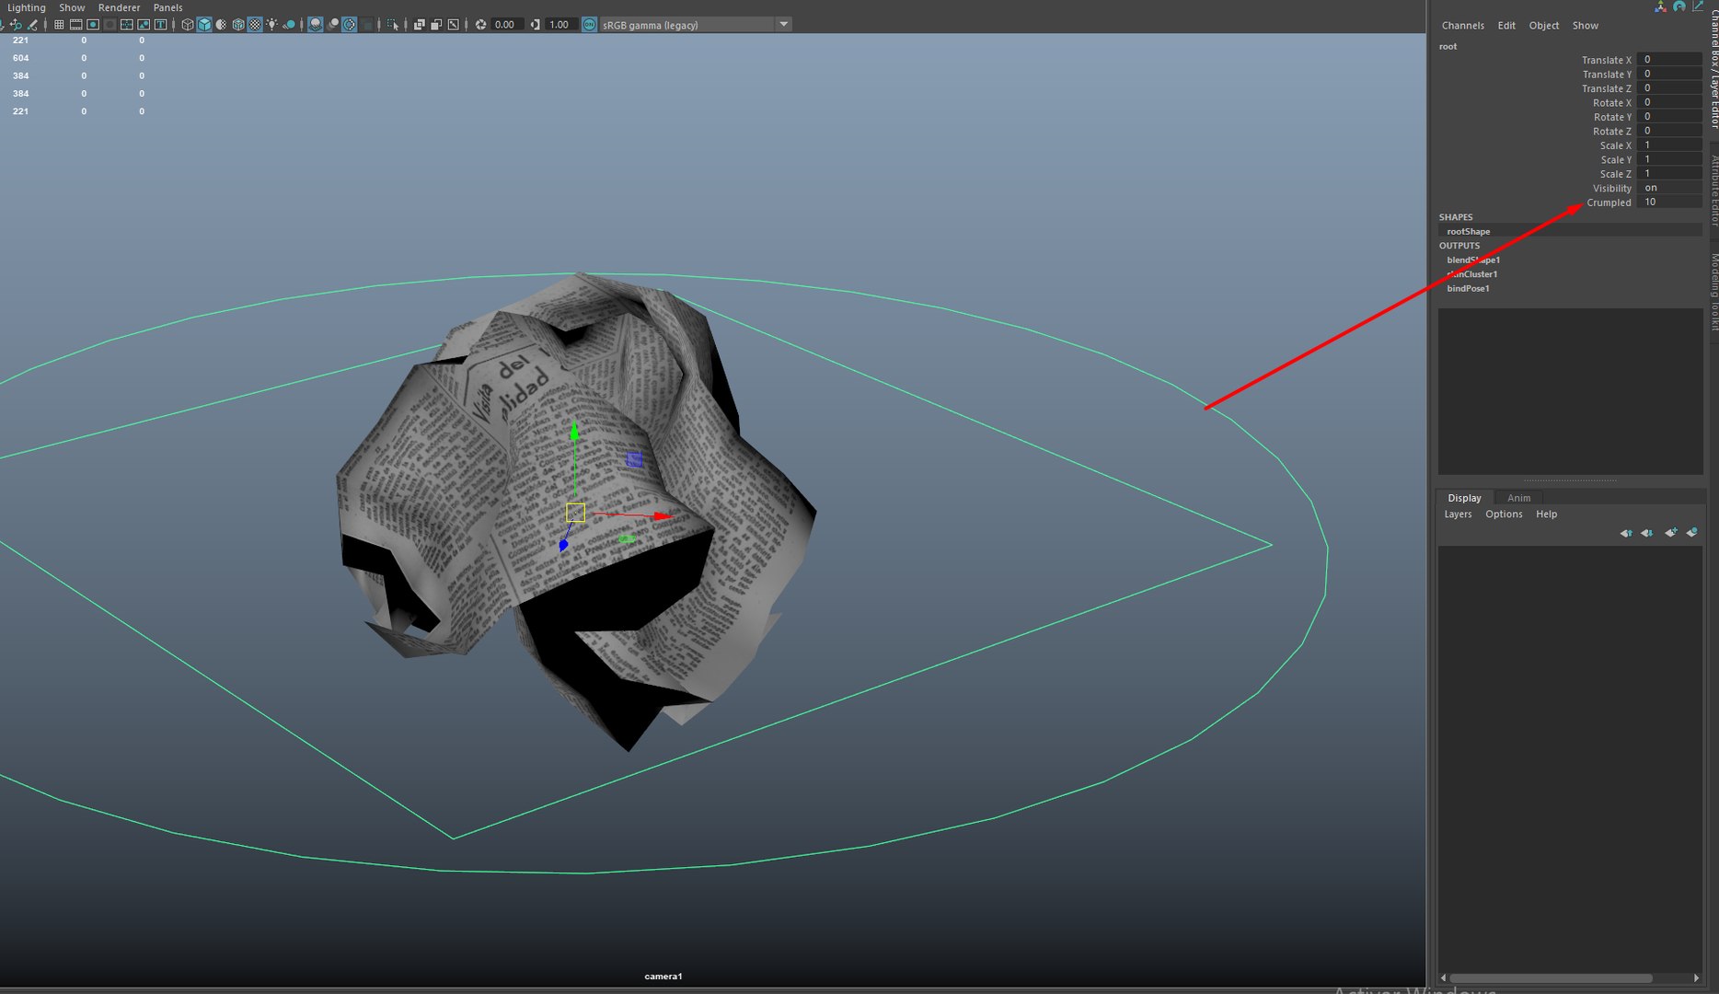Toggle the multisample anti-aliasing icon
This screenshot has width=1719, height=994.
[350, 25]
